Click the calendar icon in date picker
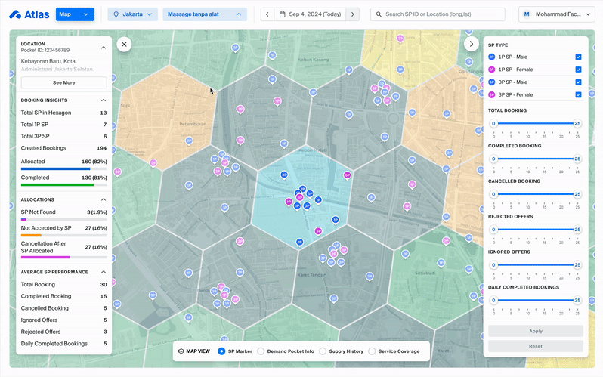 tap(283, 14)
